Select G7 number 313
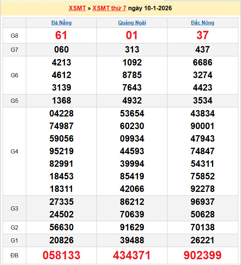Viewport: 241px width, 265px height. coord(132,49)
